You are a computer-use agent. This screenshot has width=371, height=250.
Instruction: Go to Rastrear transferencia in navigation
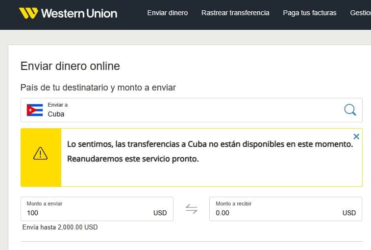[235, 13]
